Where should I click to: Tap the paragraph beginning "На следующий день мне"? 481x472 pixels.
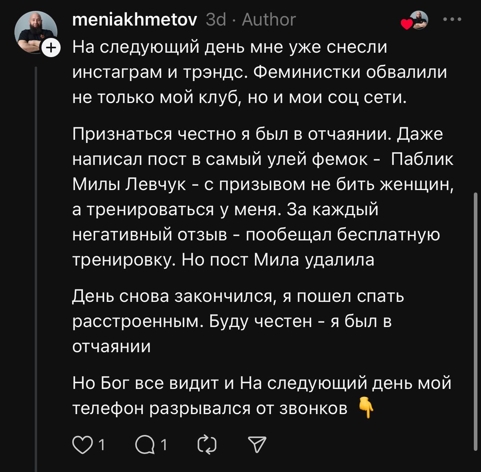coord(260,72)
